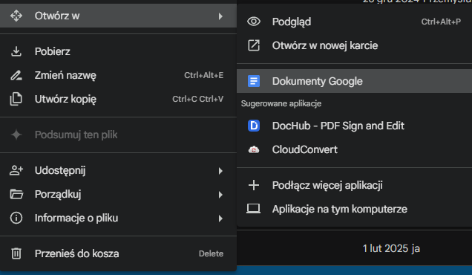Image resolution: width=472 pixels, height=275 pixels.
Task: Click the folder icon beside Porządkuj
Action: [16, 194]
